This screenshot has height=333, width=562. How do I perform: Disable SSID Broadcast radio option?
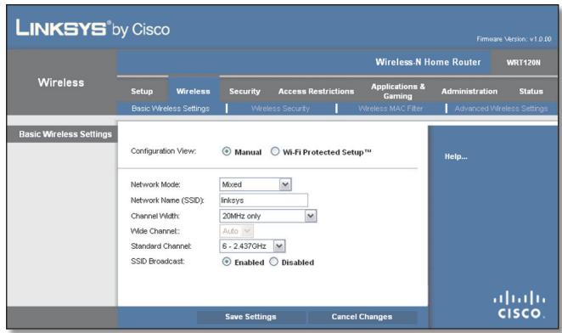(274, 262)
